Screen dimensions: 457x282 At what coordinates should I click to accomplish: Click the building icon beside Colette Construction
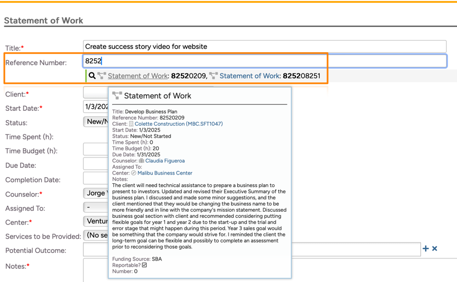click(x=131, y=124)
